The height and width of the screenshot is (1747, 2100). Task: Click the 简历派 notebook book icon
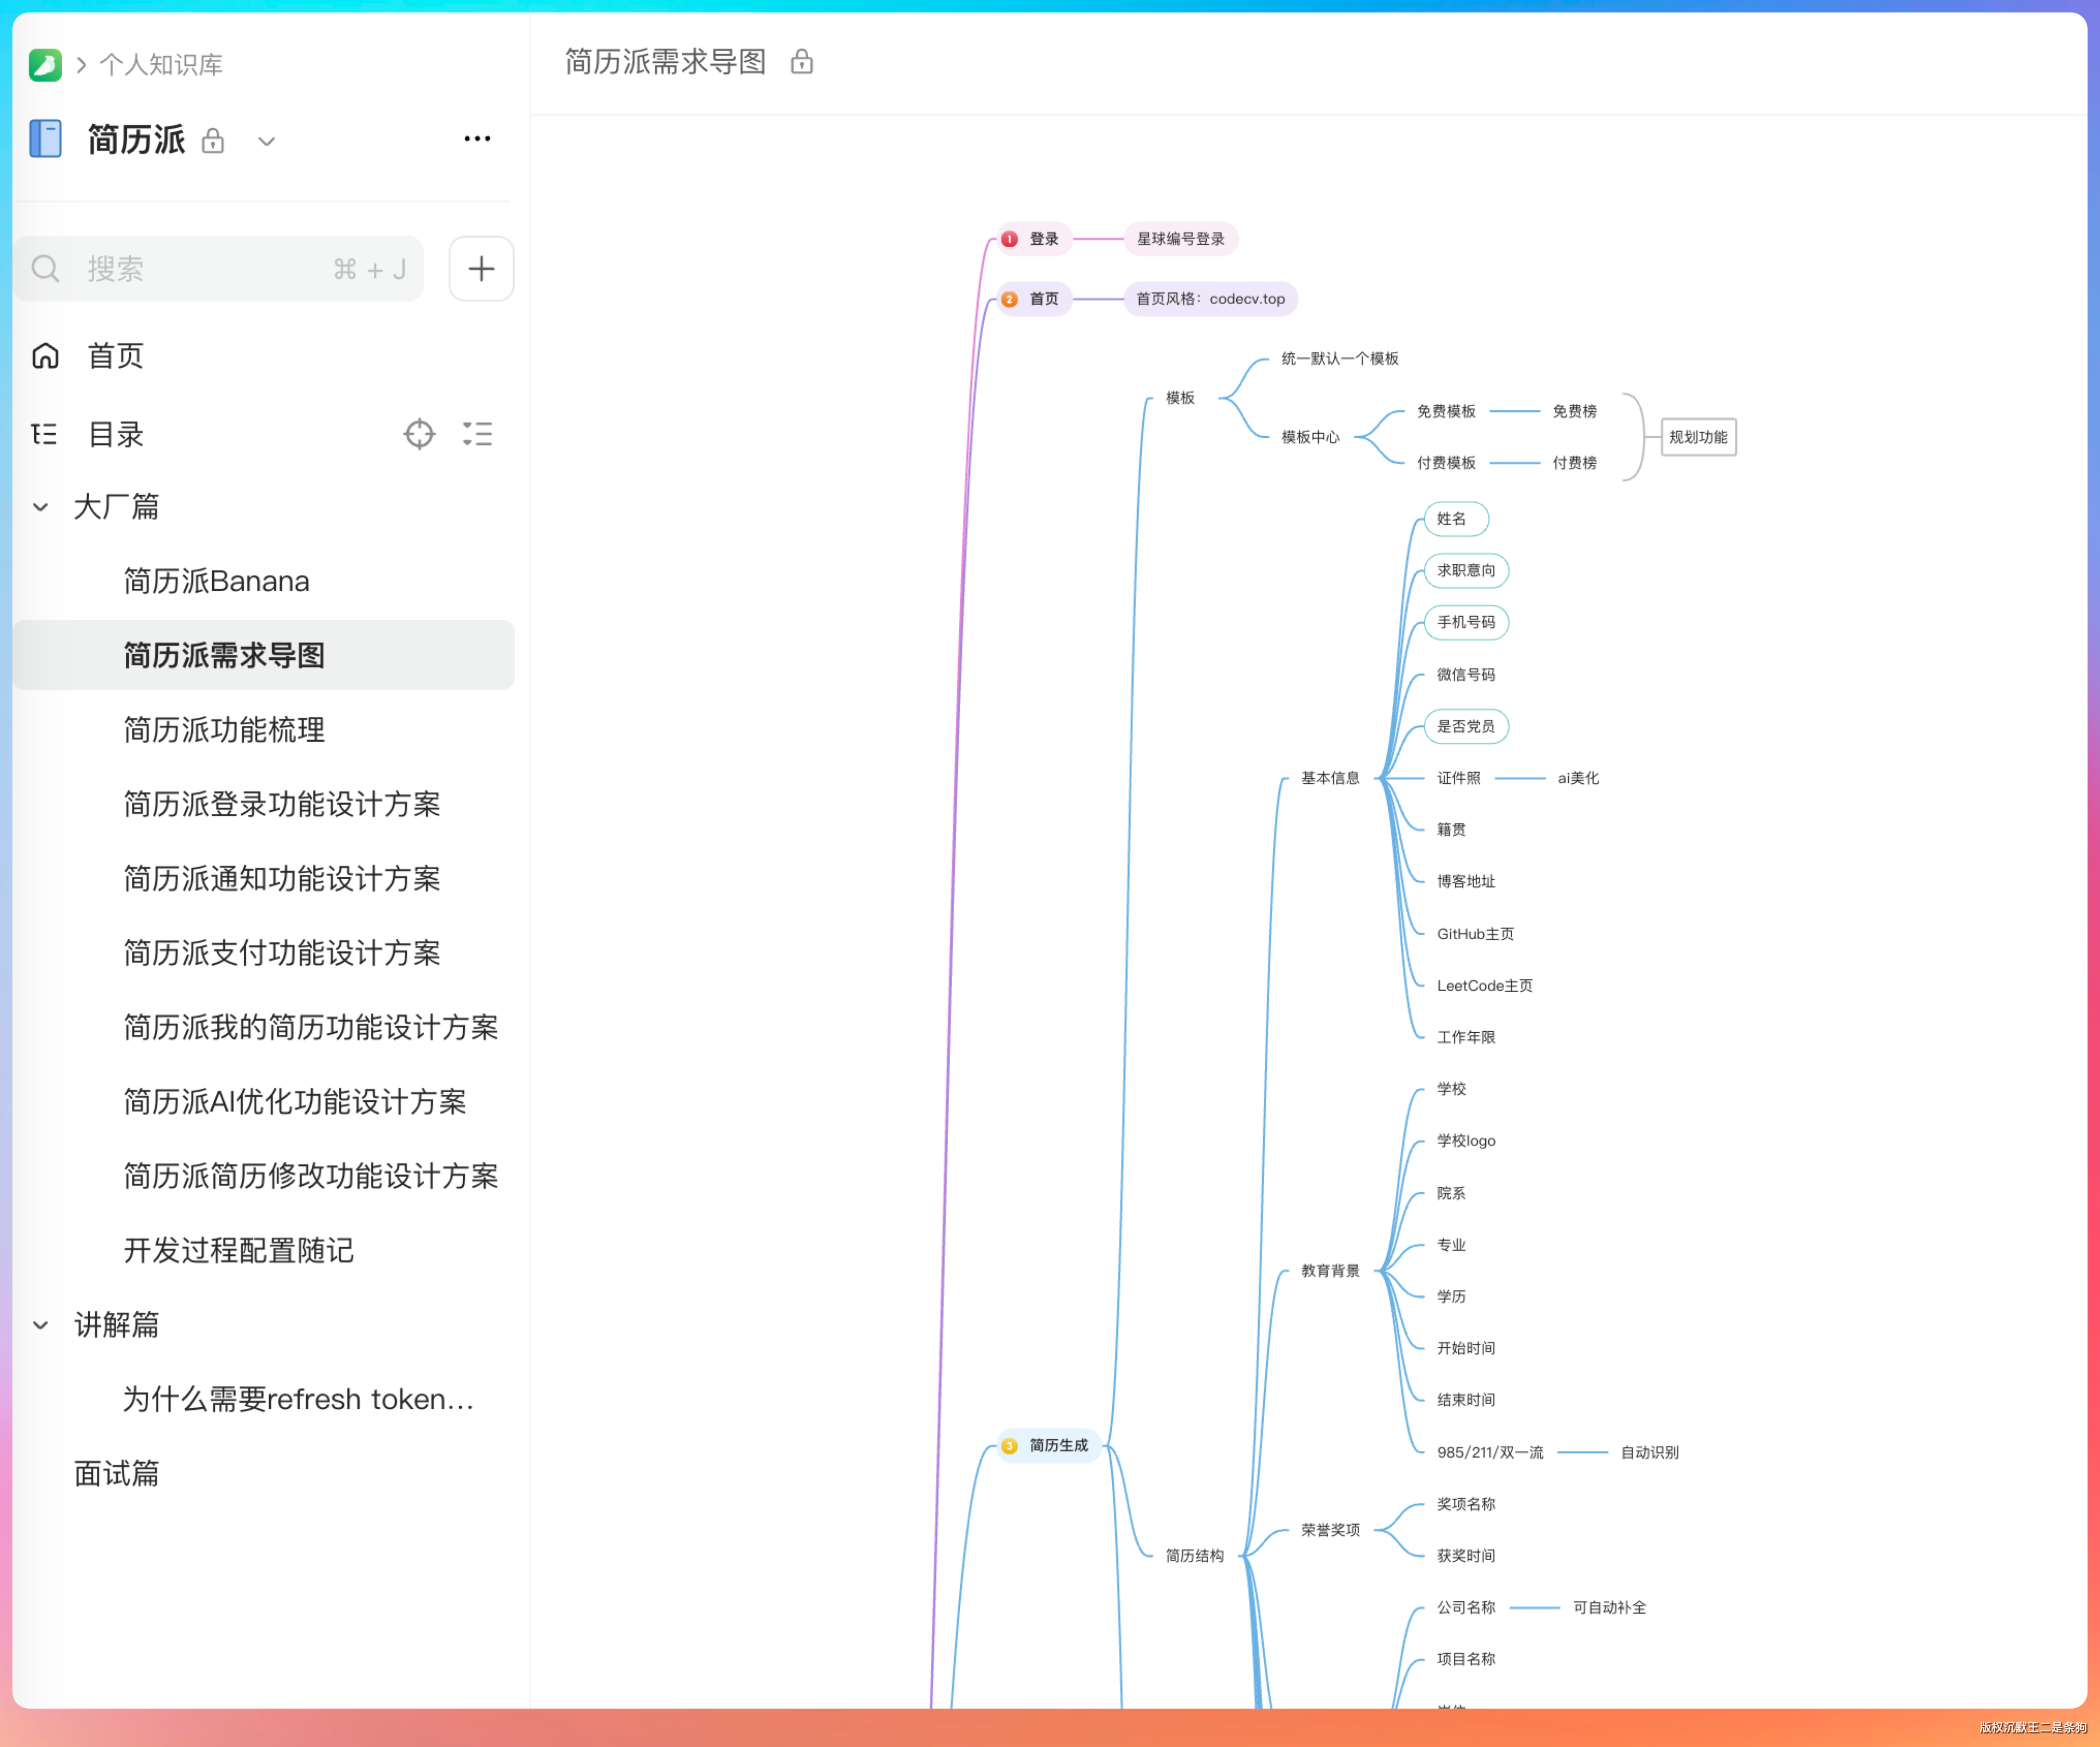coord(45,139)
